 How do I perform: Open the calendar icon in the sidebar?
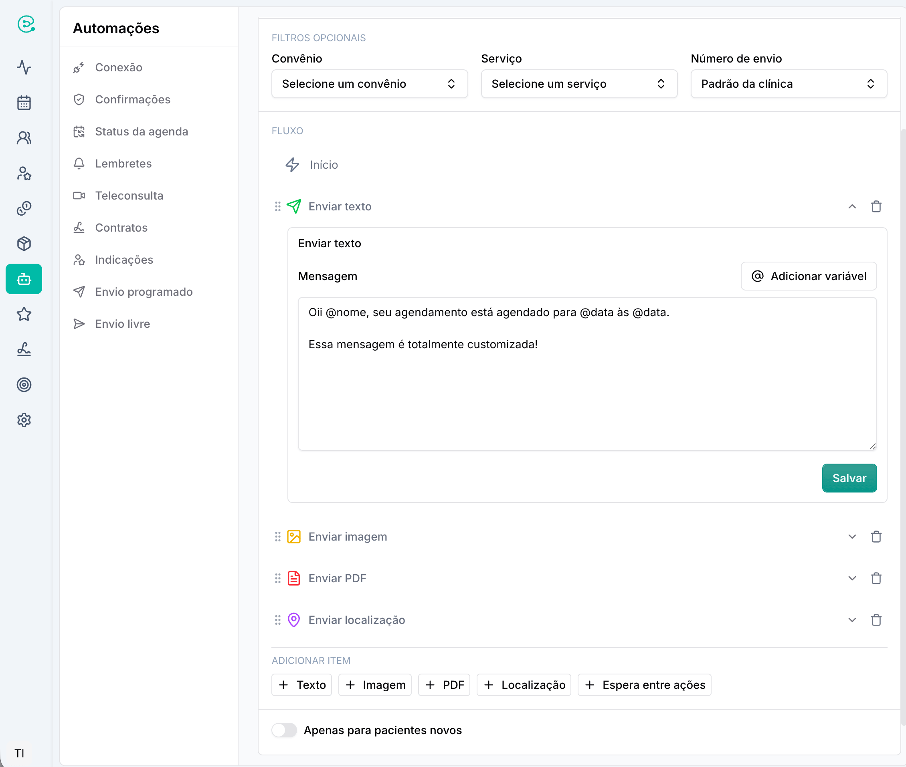(24, 103)
